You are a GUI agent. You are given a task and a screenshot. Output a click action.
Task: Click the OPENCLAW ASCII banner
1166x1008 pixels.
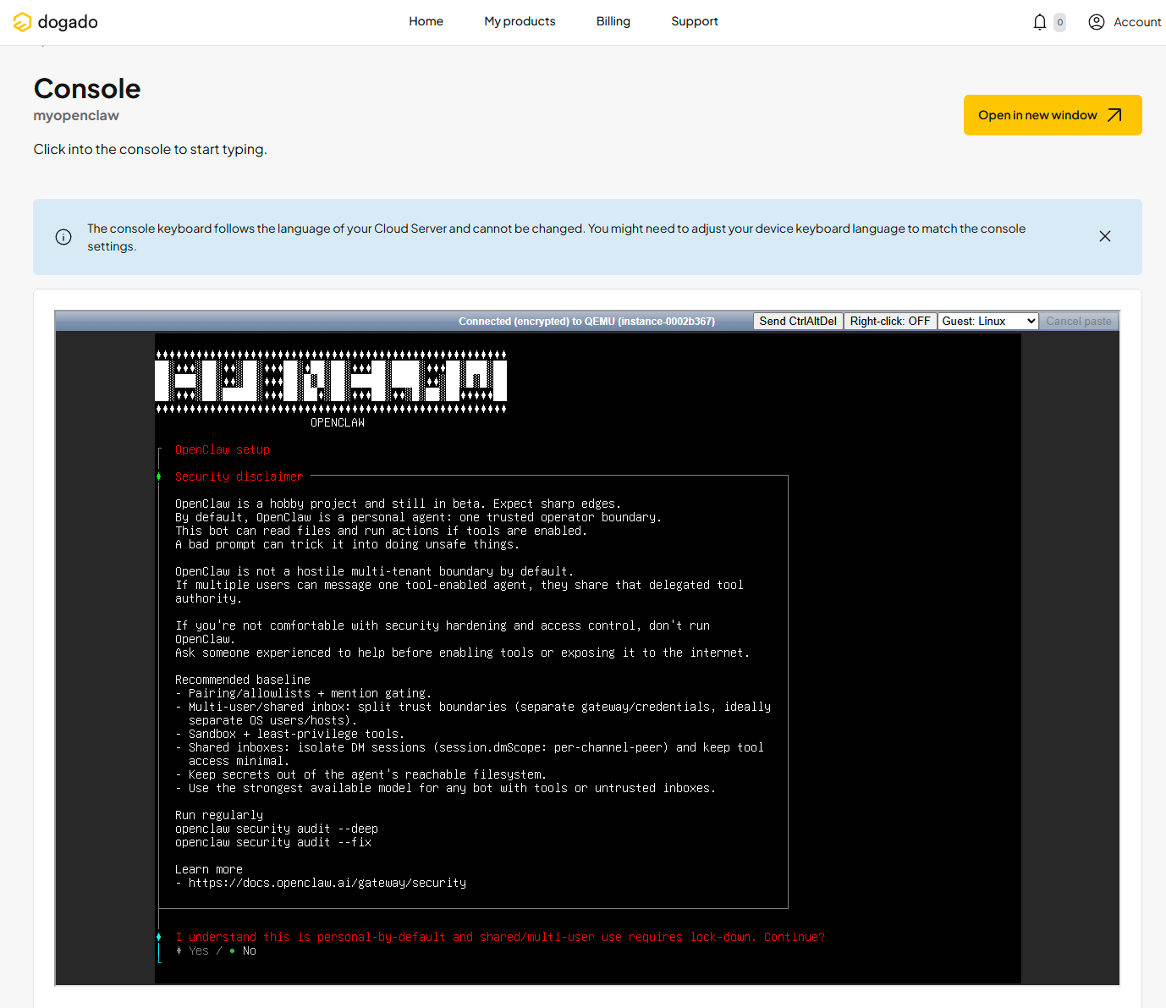click(331, 382)
